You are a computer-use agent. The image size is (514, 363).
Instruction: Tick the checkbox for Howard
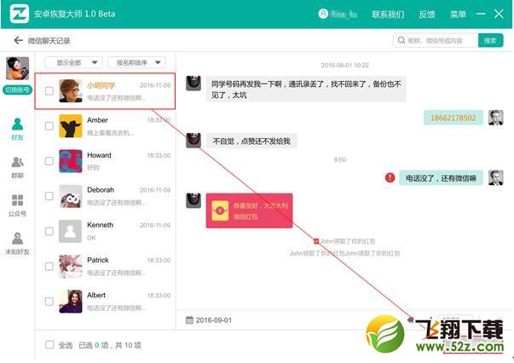[x=49, y=161]
